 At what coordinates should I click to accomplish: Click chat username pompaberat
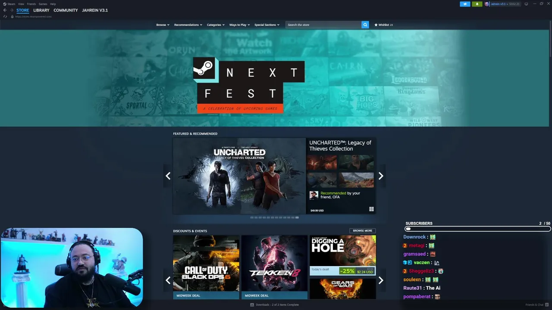click(x=417, y=297)
